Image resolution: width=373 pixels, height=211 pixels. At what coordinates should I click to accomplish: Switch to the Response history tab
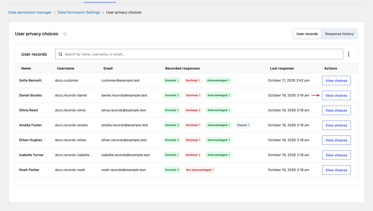[339, 34]
